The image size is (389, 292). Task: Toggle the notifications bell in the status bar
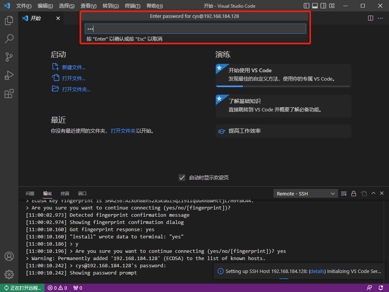click(x=382, y=288)
